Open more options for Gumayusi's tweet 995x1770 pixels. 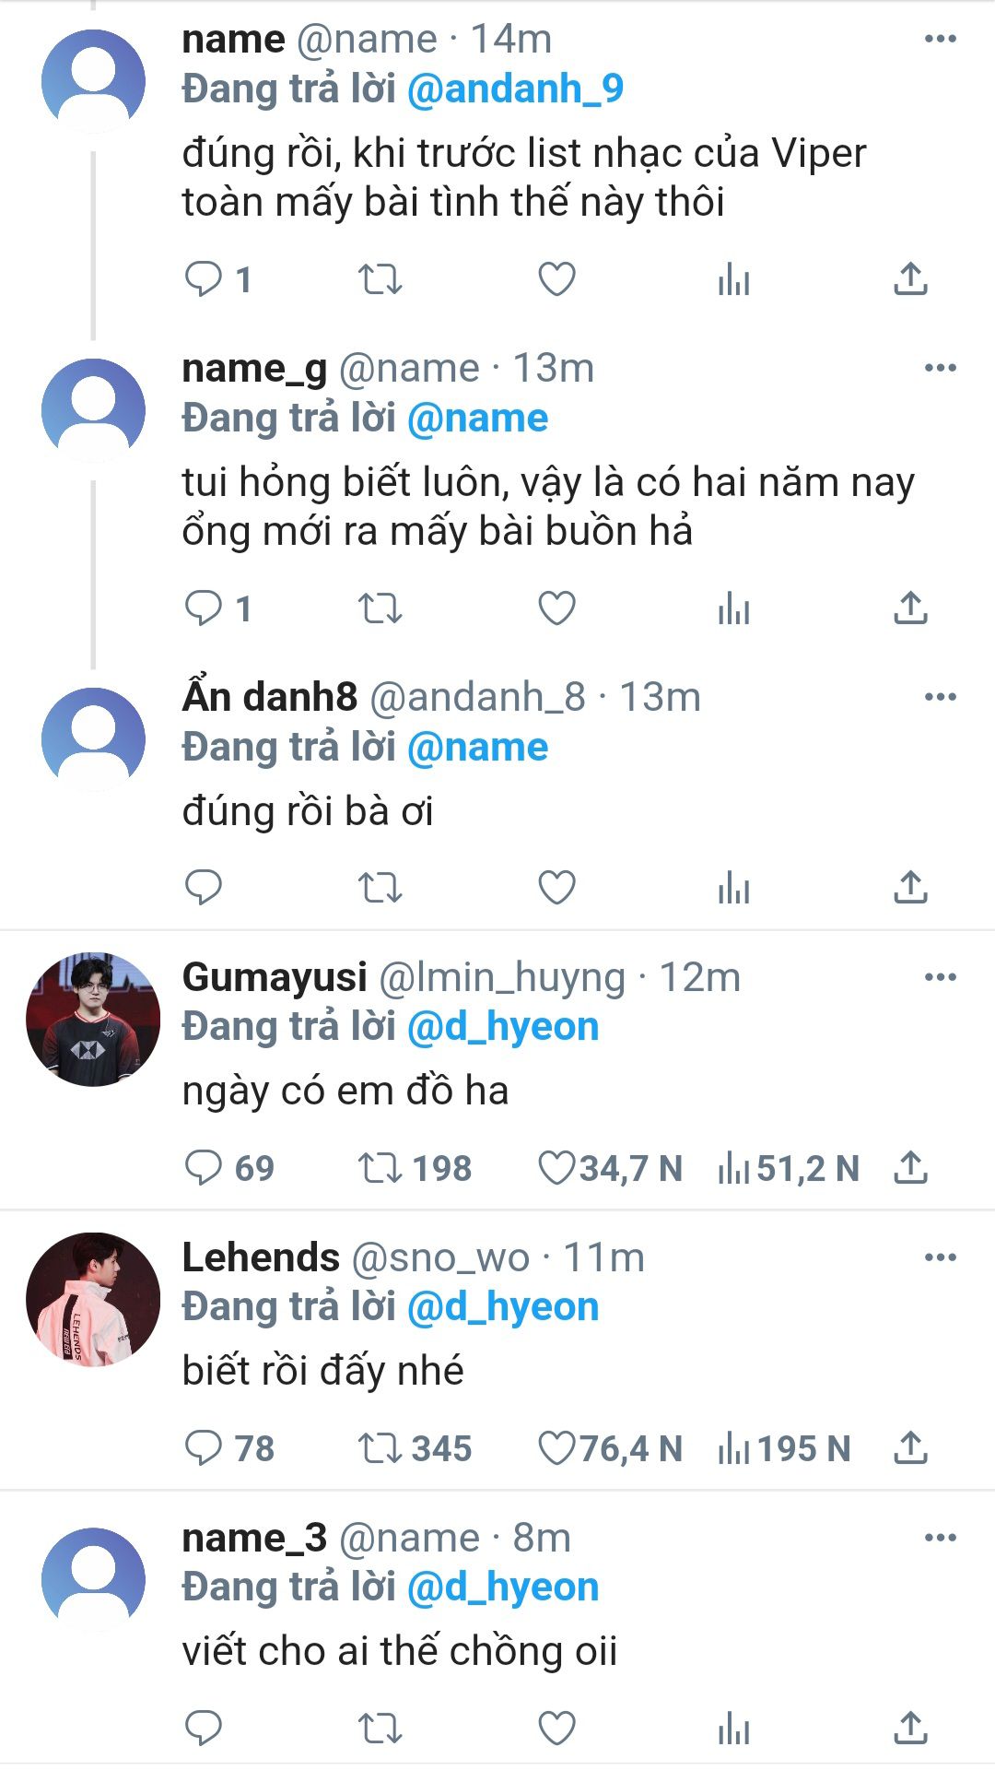pyautogui.click(x=940, y=977)
